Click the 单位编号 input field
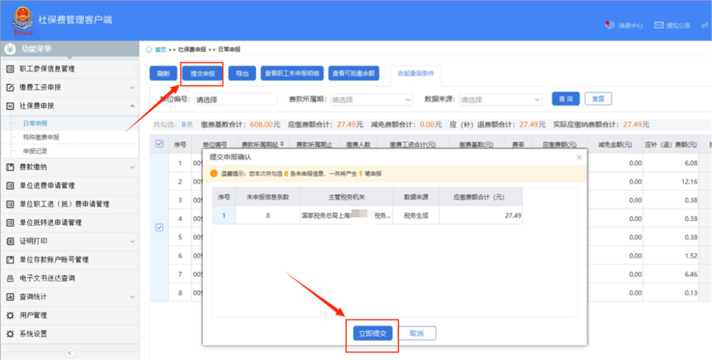This screenshot has width=712, height=360. [x=234, y=100]
